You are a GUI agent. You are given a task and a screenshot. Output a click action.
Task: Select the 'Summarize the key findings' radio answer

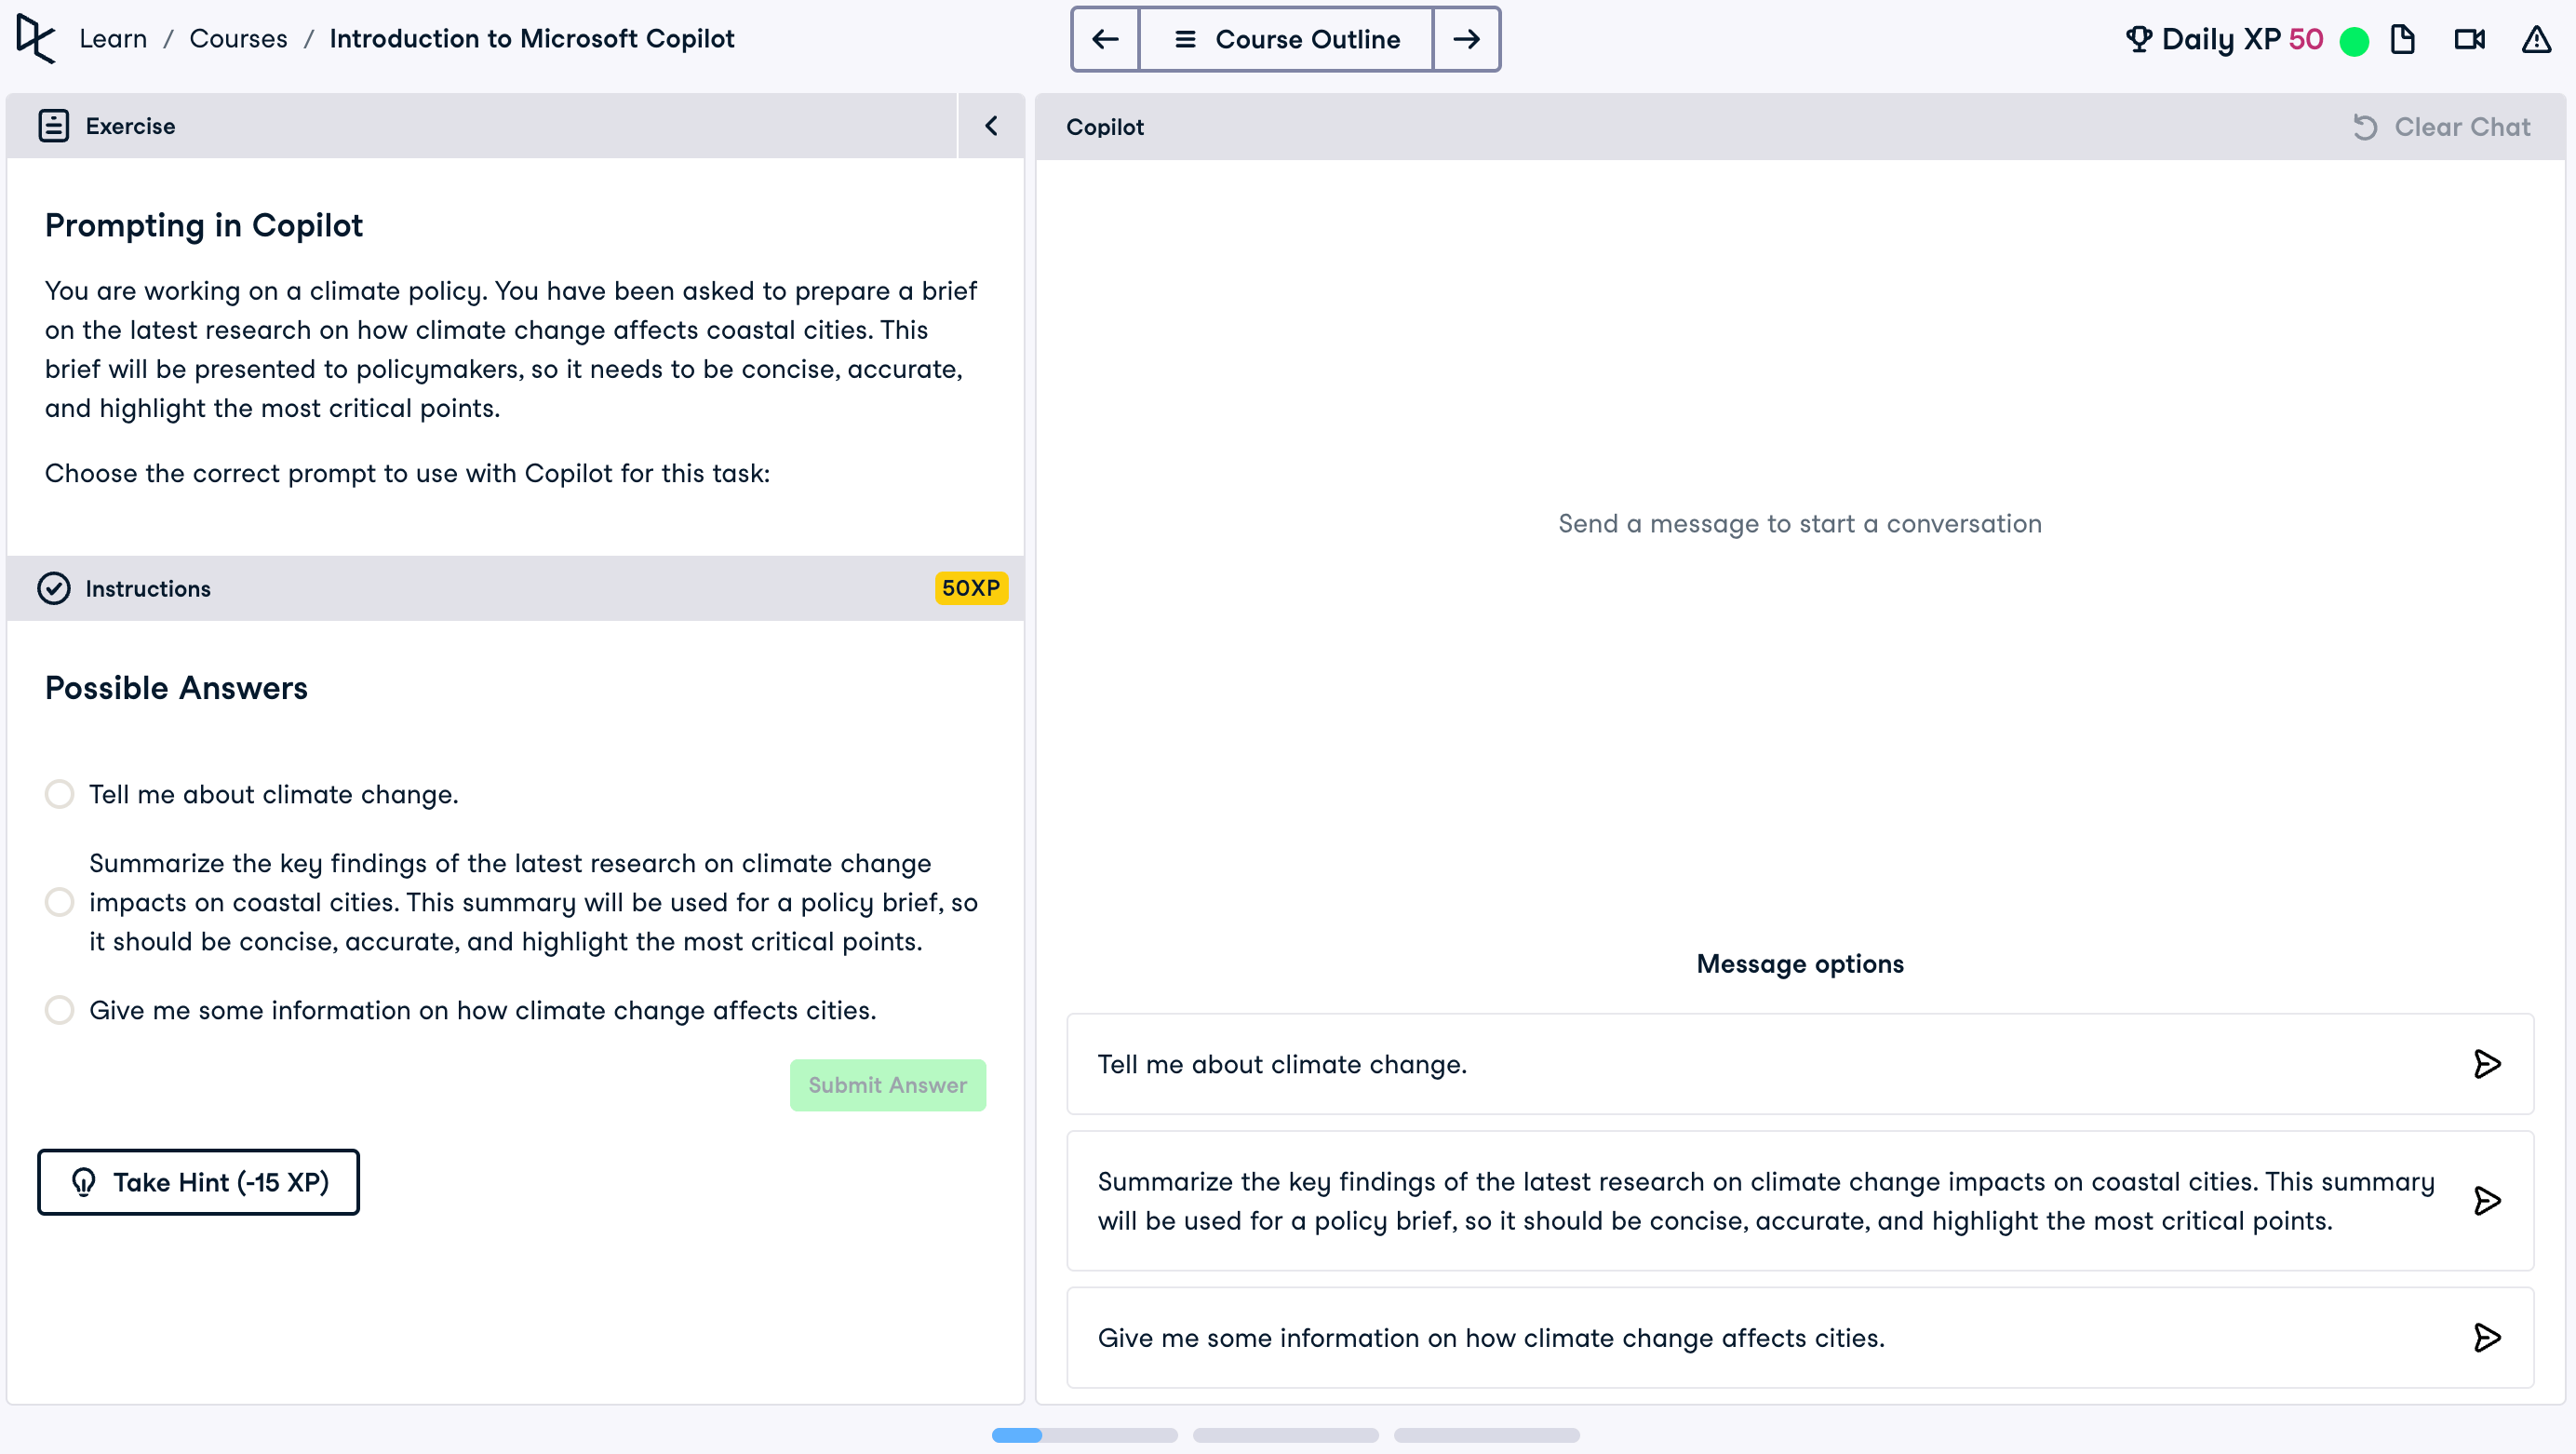point(60,902)
